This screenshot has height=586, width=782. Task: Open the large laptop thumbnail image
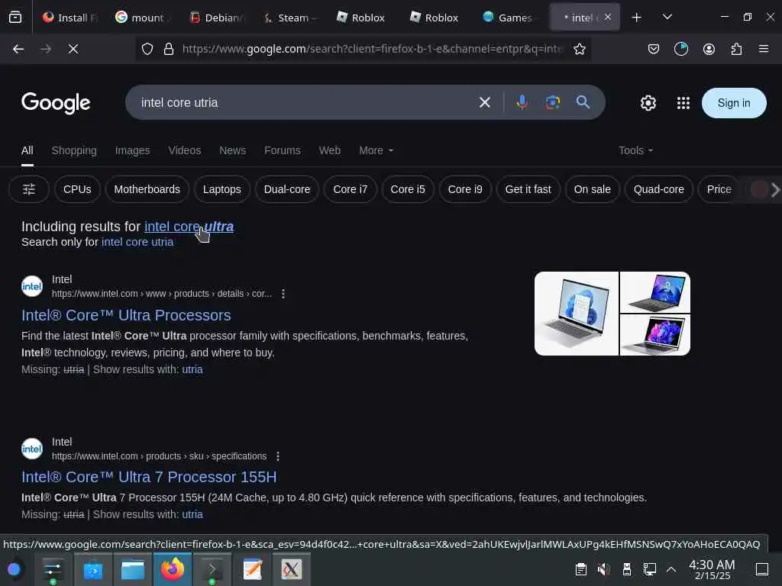pos(576,314)
